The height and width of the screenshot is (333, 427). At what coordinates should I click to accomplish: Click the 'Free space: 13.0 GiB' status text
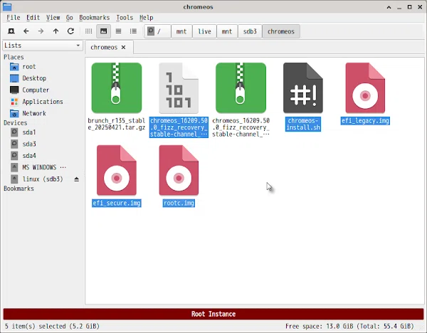(x=349, y=326)
